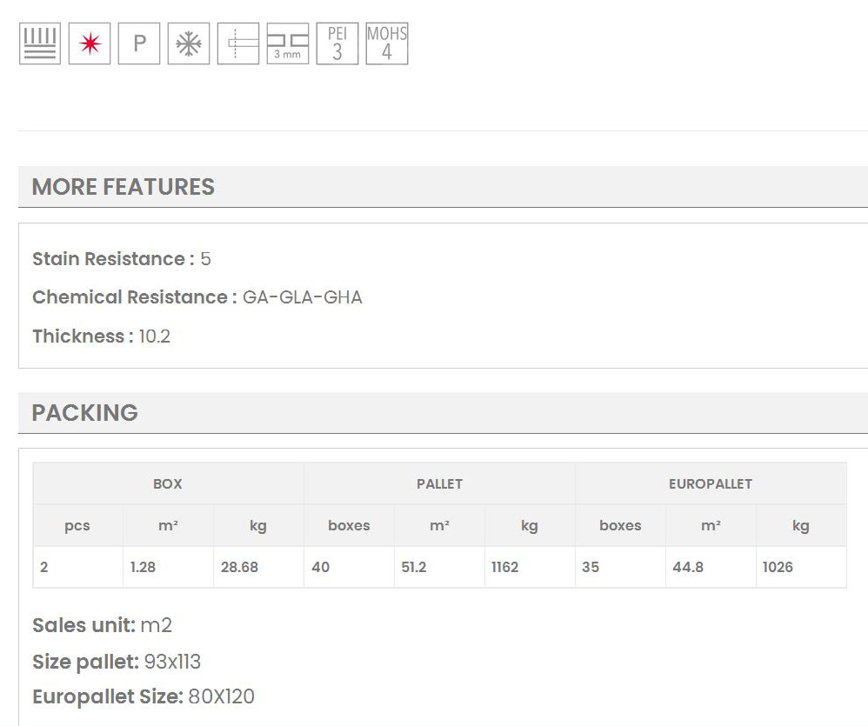Click the PEI 3 rating icon
Screen dimensions: 868x726
[x=337, y=43]
